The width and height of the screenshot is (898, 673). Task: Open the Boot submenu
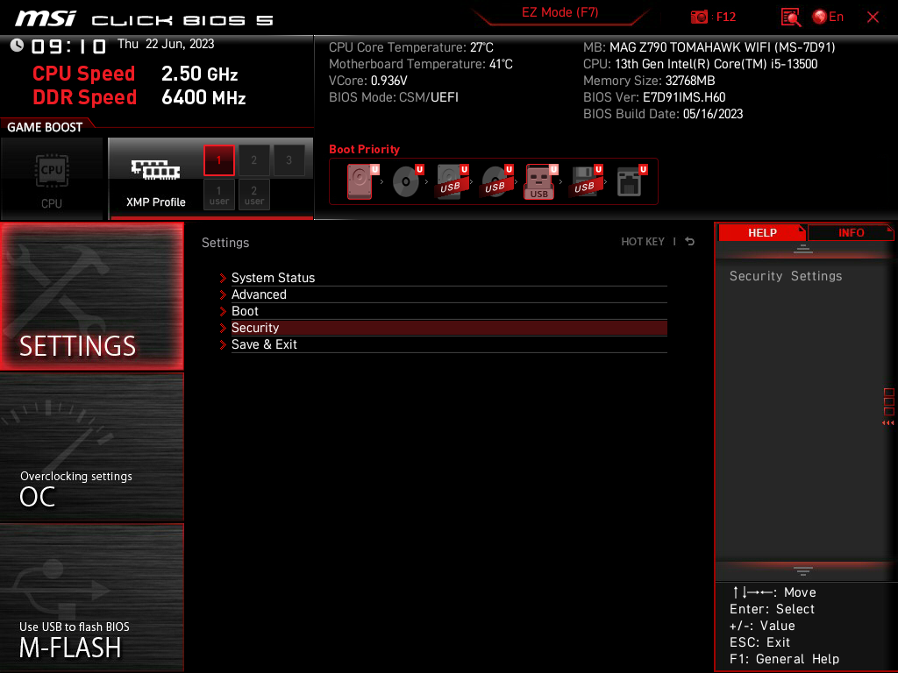449,311
